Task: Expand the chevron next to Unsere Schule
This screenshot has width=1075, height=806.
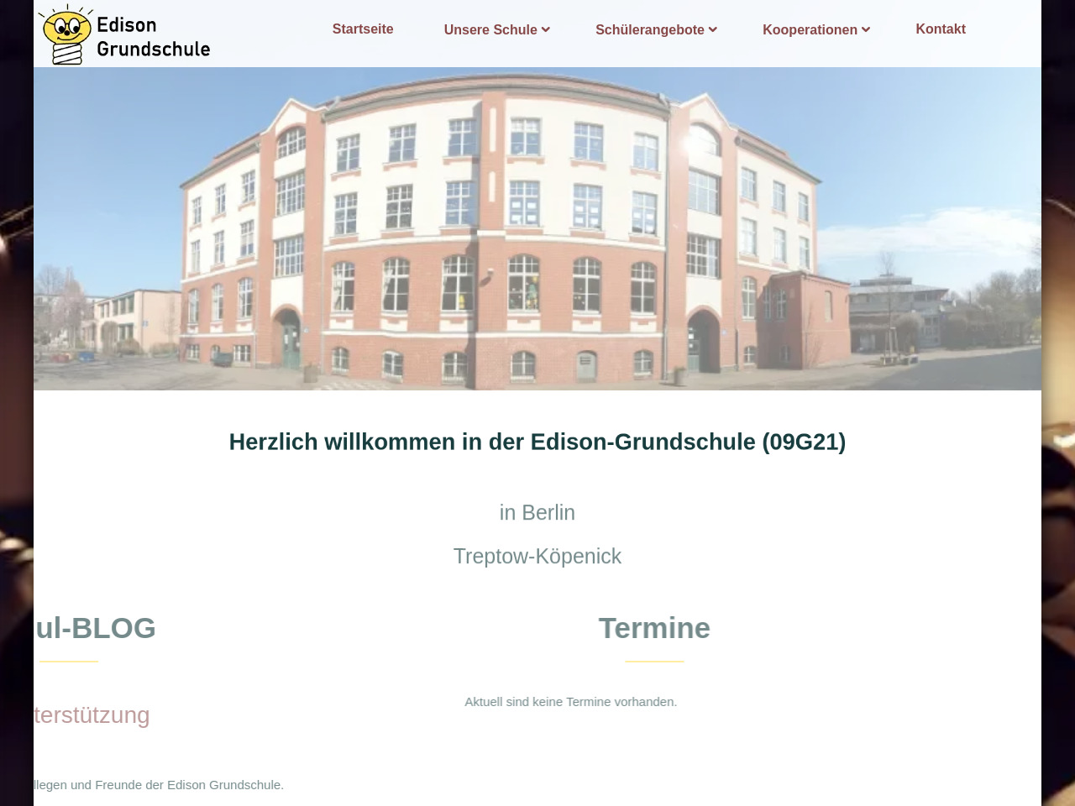Action: [x=546, y=30]
